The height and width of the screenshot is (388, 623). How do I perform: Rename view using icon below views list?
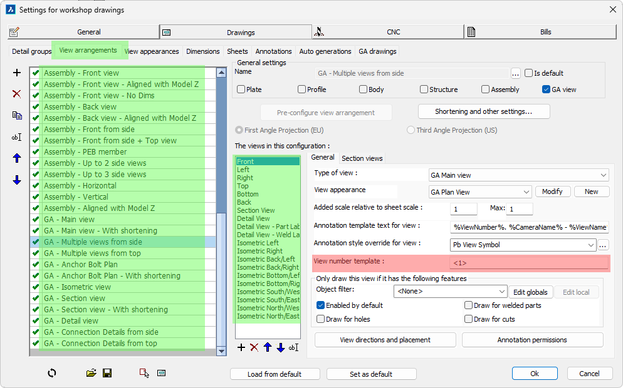click(293, 347)
